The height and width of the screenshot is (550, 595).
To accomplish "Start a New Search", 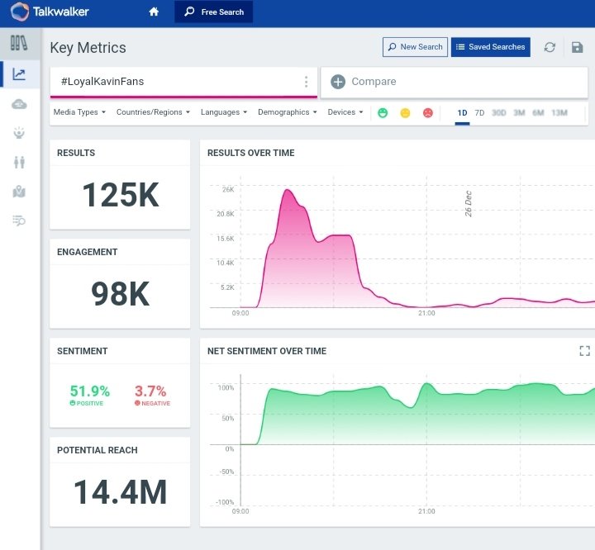I will [x=415, y=47].
